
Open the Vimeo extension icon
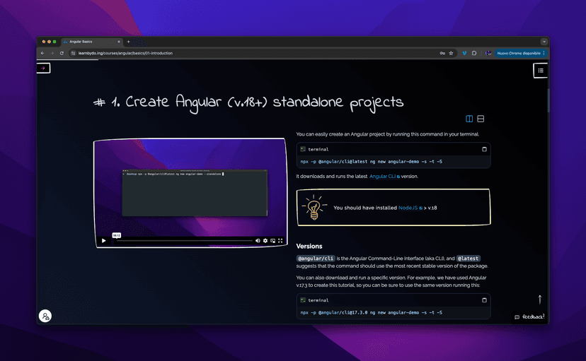pyautogui.click(x=464, y=53)
